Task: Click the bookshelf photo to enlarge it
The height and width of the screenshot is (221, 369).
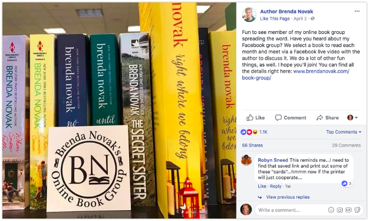Action: click(x=119, y=111)
